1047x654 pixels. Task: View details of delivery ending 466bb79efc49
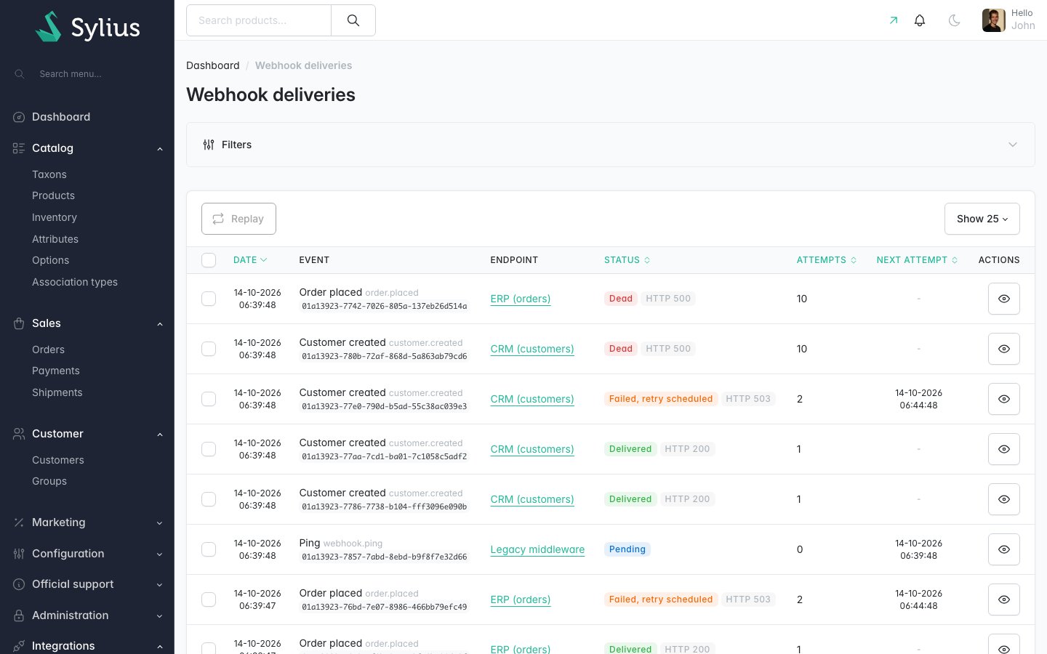tap(1003, 599)
